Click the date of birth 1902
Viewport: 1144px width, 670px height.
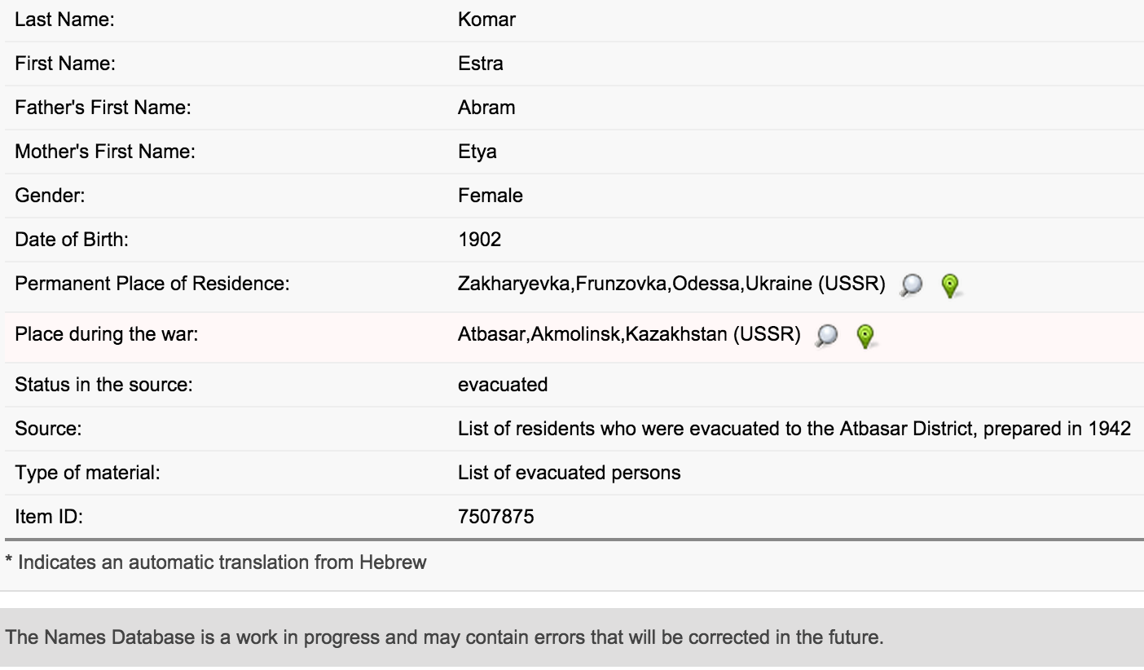click(x=479, y=240)
